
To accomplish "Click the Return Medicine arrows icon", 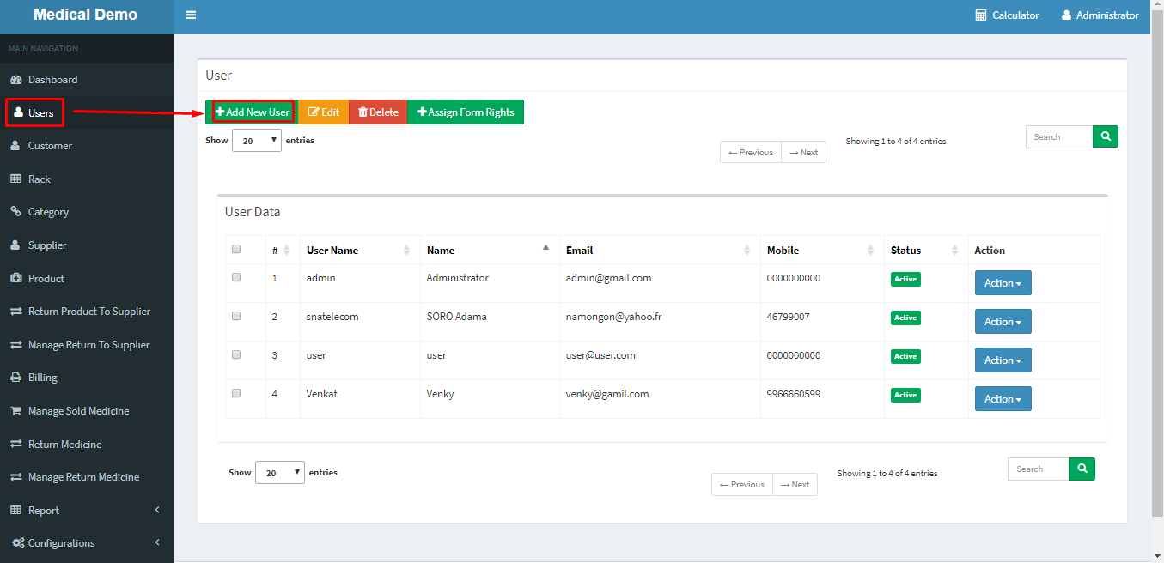I will coord(16,445).
